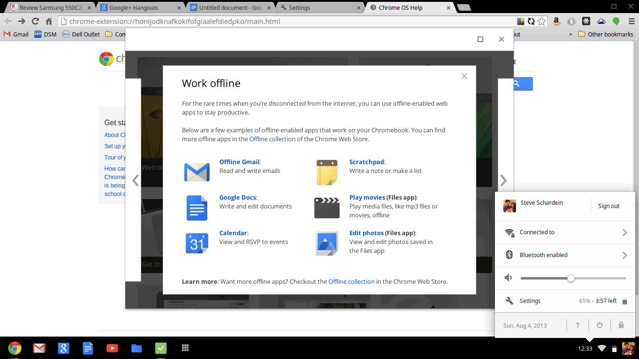The image size is (639, 359).
Task: Click the Wi-Fi icon in the shelf tray
Action: tap(602, 348)
